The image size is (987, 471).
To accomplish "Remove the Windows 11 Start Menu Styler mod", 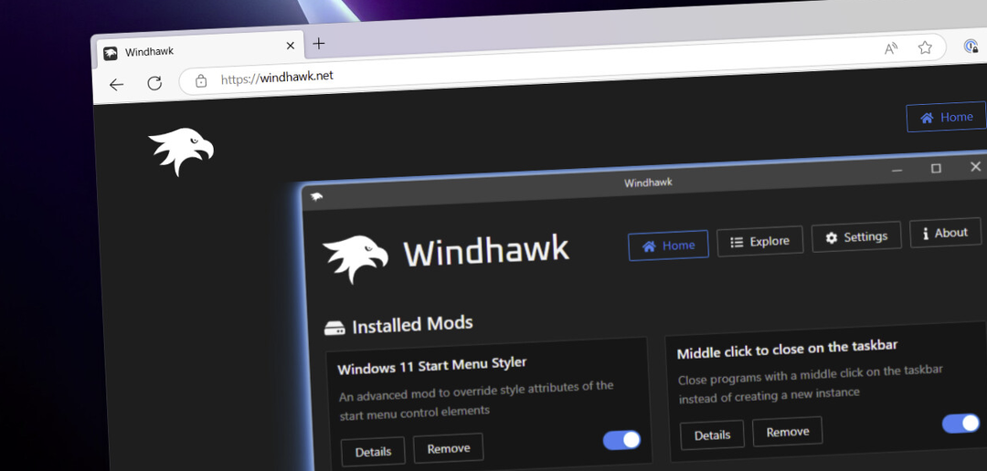I will click(449, 448).
